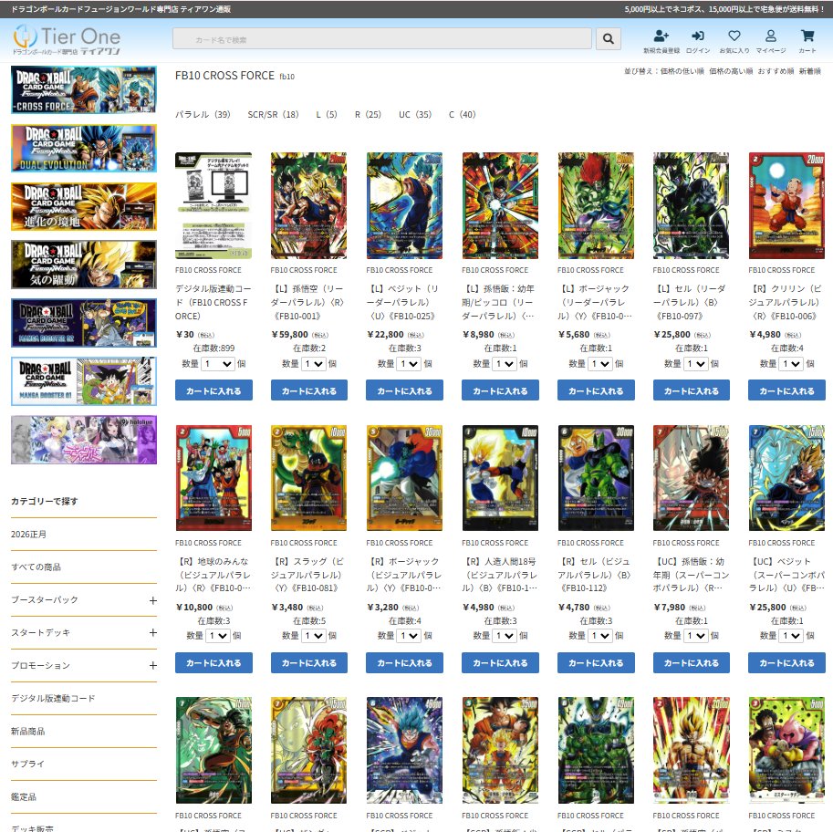Sort by highest price 価格の高い順
833x832 pixels.
pos(731,71)
